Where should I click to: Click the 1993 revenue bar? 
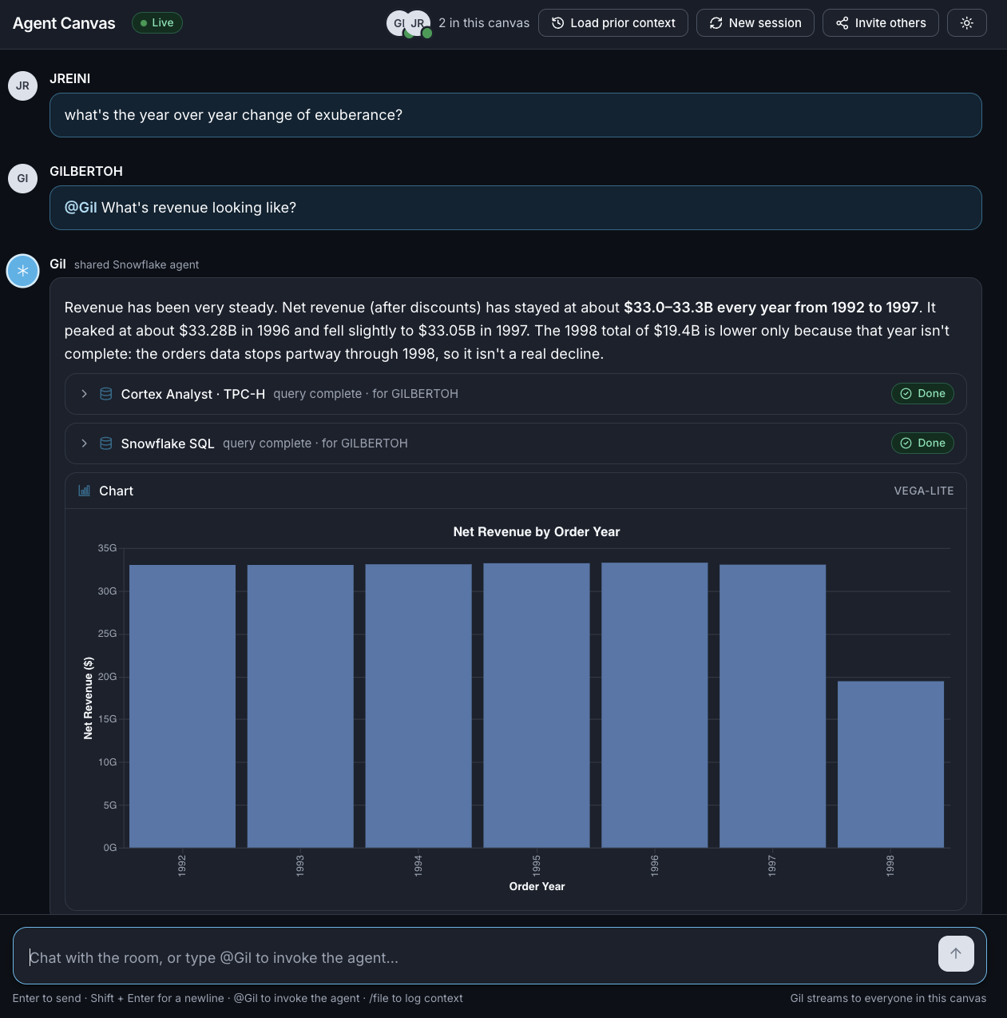coord(300,706)
